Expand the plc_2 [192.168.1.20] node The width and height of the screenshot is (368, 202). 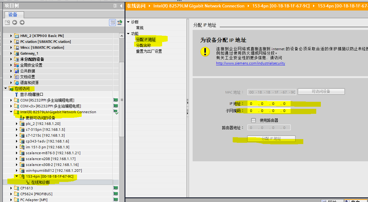17,124
